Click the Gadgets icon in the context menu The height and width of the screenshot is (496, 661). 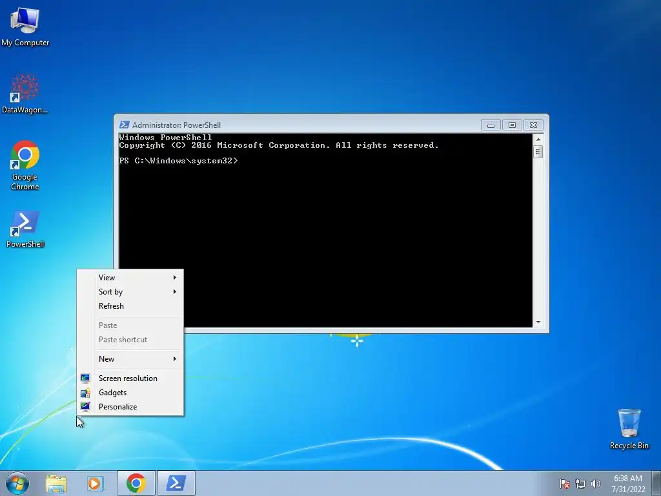pos(85,393)
